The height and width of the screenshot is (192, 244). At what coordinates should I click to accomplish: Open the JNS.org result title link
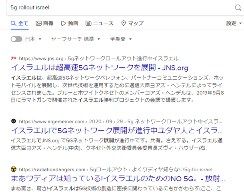point(100,68)
